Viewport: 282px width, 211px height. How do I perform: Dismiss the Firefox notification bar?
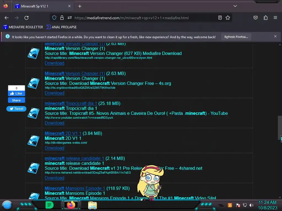click(x=275, y=36)
